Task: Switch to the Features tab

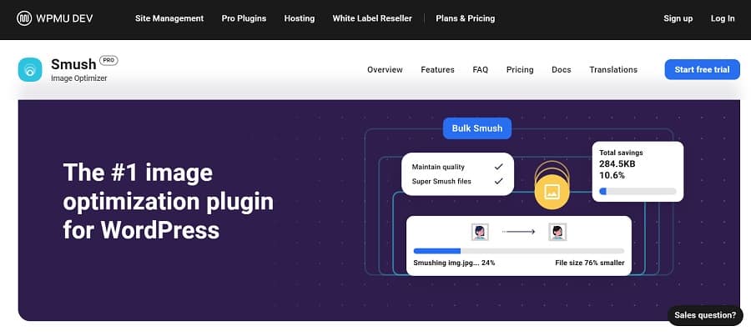Action: tap(437, 70)
